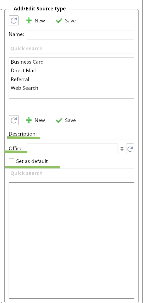Focus the Quick search box below Name

point(71,49)
